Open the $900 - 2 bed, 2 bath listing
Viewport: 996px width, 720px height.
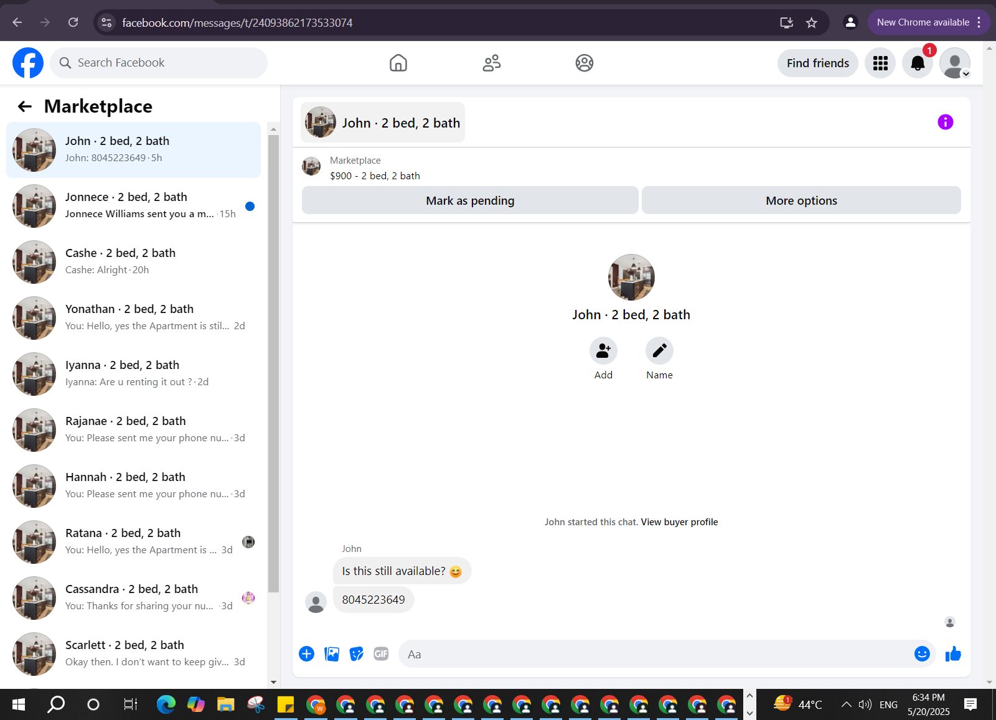pyautogui.click(x=375, y=176)
